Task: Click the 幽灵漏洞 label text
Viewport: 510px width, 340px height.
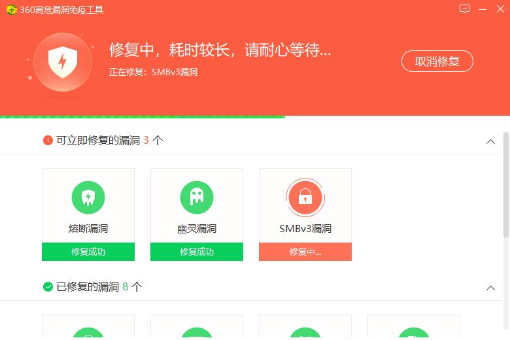Action: [197, 228]
